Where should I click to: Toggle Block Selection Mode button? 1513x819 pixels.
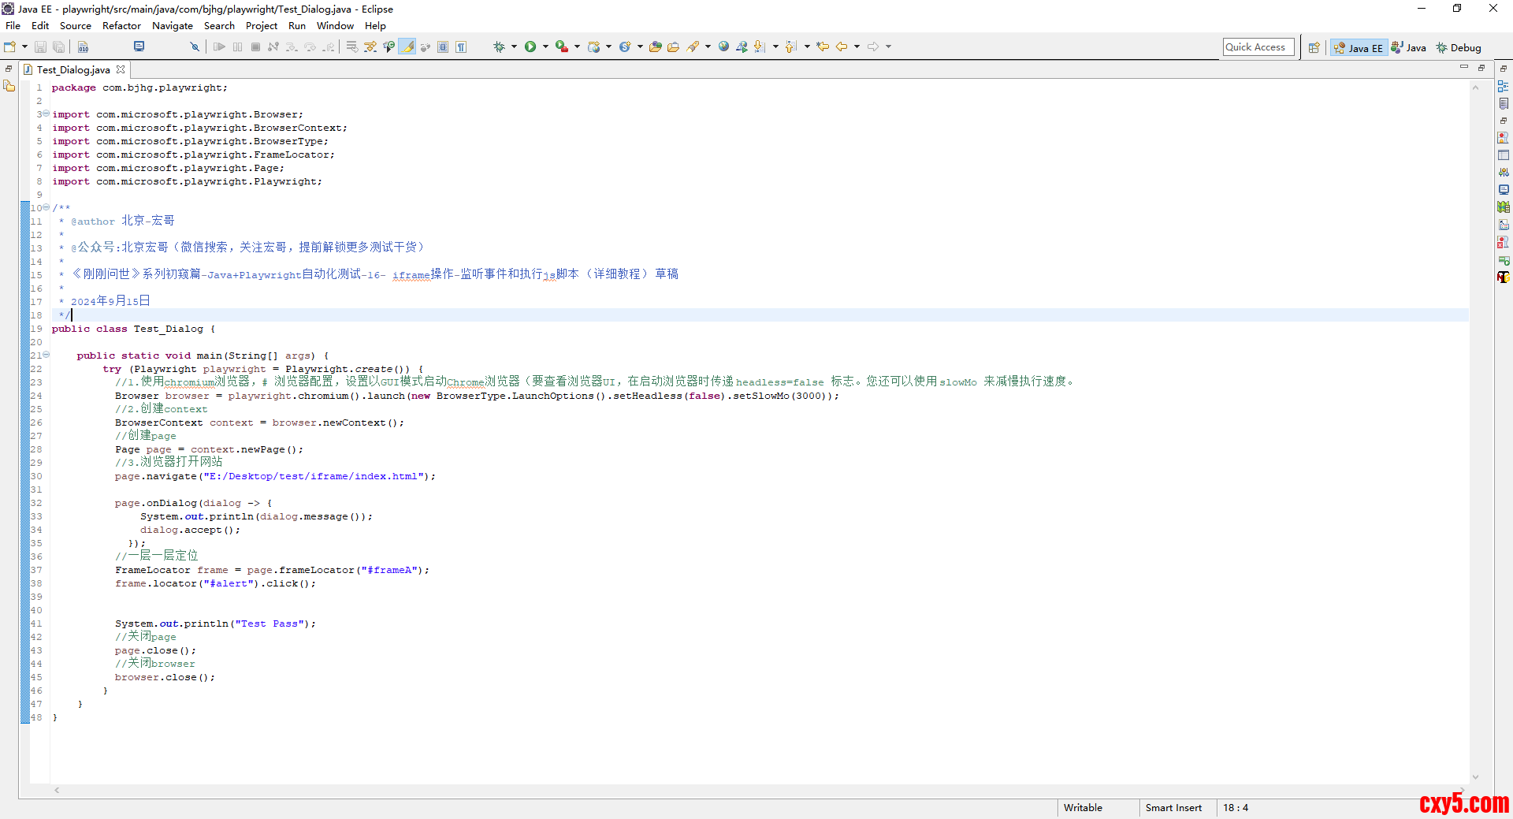coord(443,47)
